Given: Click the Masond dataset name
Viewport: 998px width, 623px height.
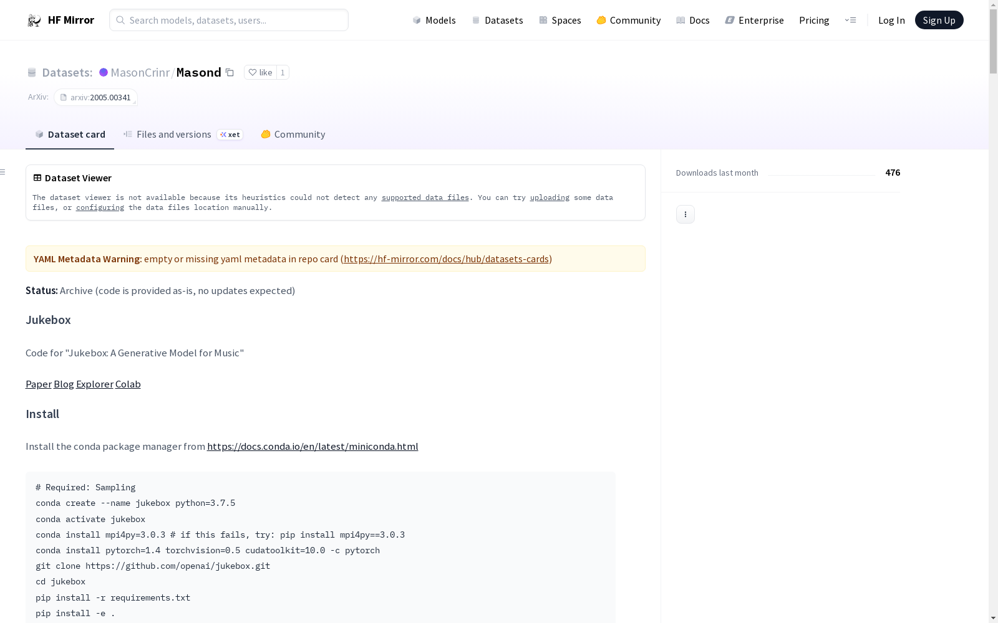Looking at the screenshot, I should click(199, 72).
